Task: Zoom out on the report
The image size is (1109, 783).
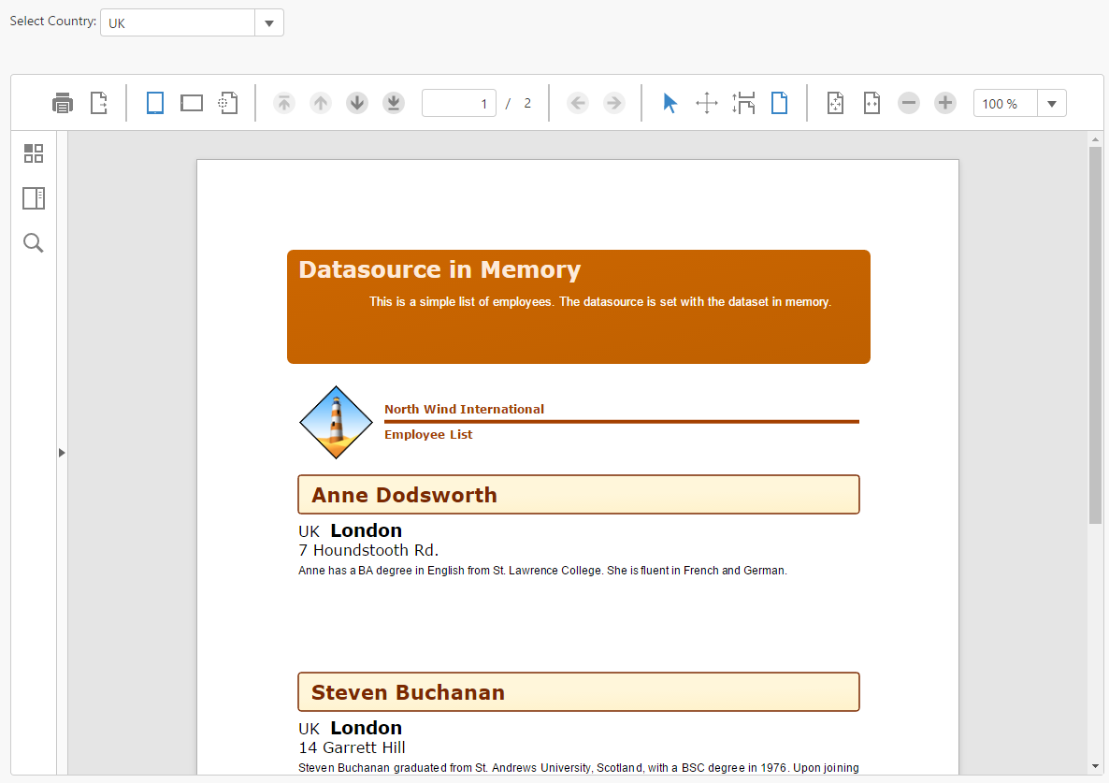Action: tap(908, 103)
